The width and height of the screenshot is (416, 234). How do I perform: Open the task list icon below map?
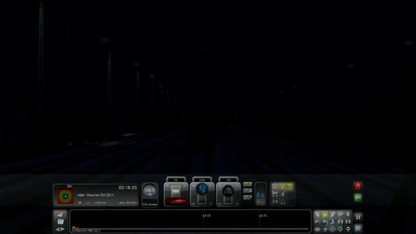click(60, 222)
